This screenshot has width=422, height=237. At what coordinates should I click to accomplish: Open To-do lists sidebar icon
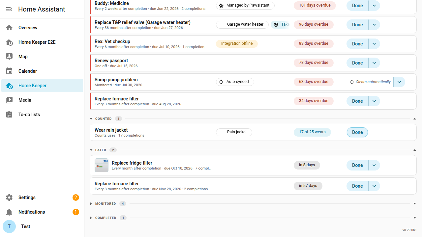click(x=9, y=115)
